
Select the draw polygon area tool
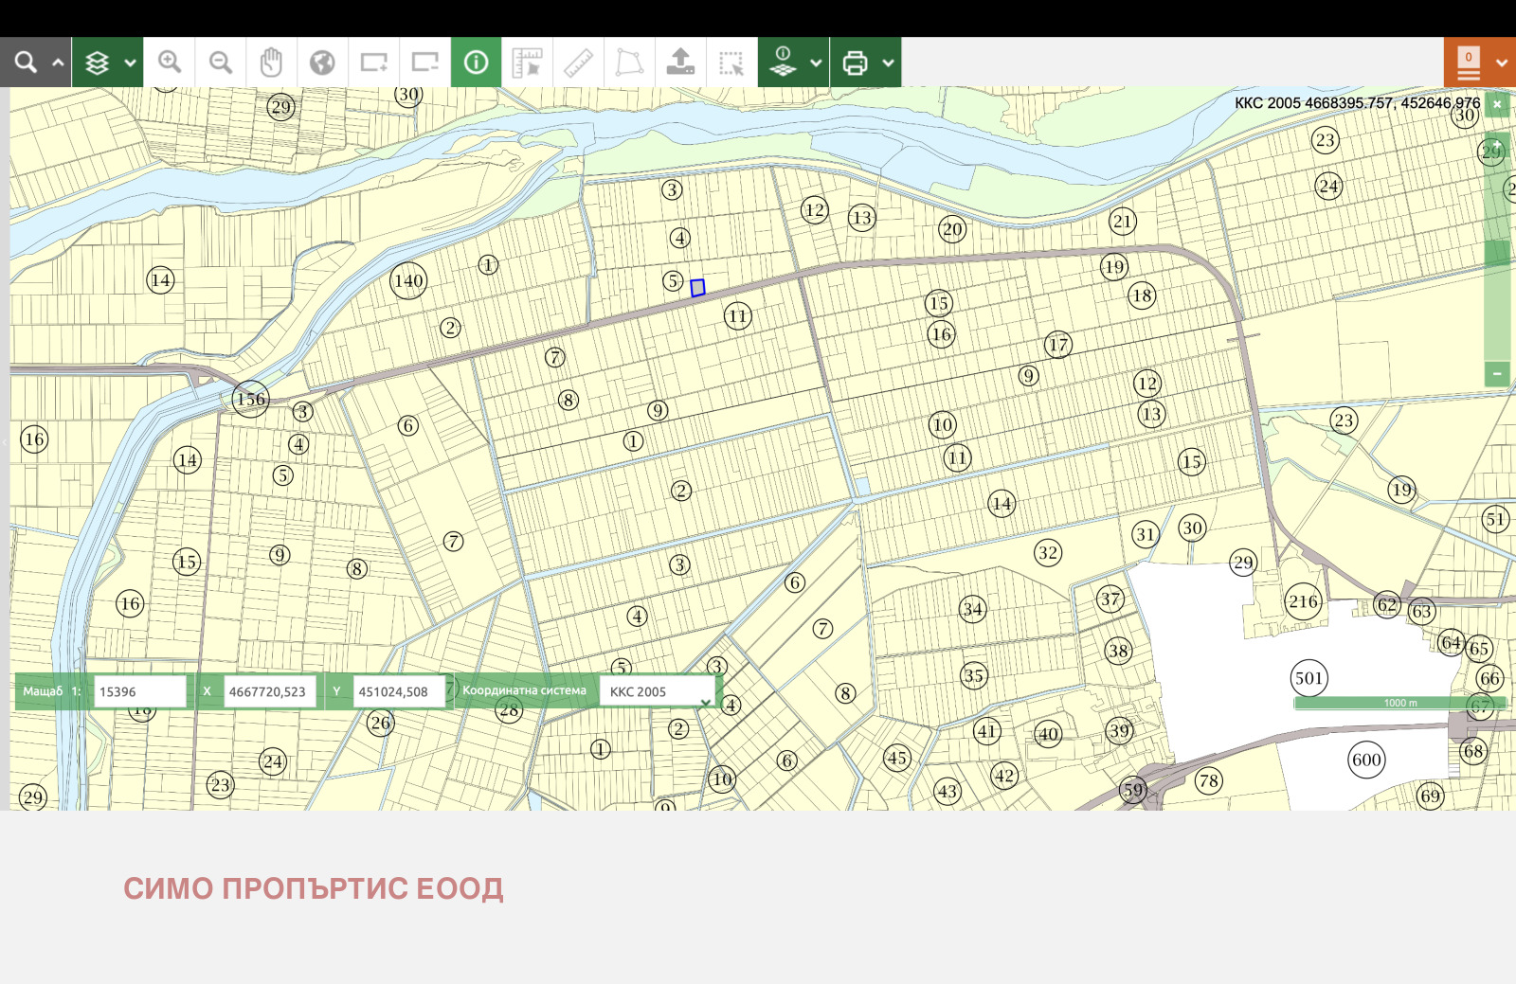tap(629, 63)
